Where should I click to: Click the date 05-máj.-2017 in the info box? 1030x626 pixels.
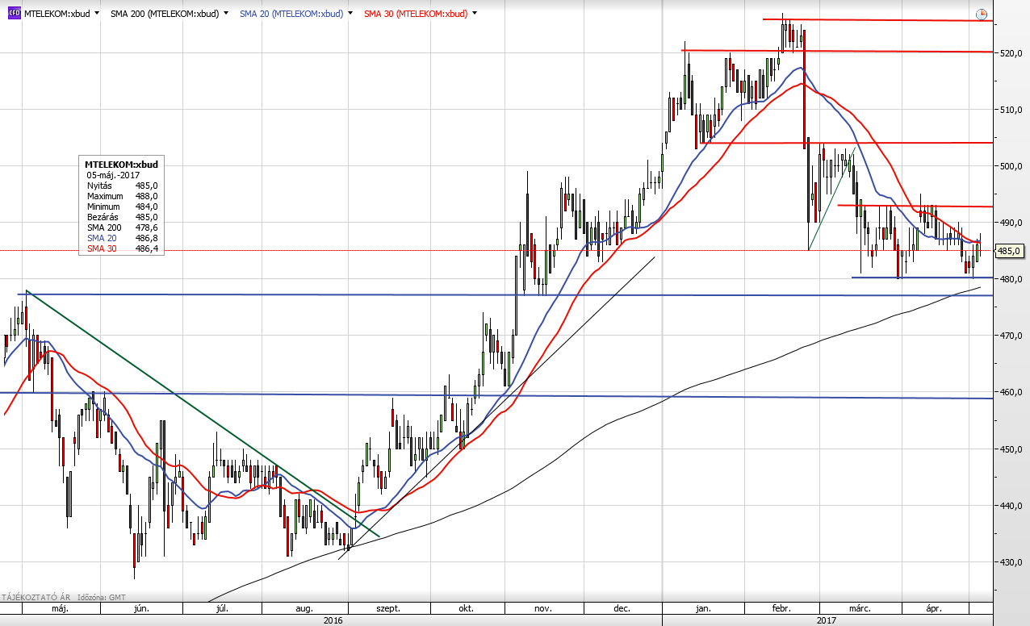(x=113, y=174)
